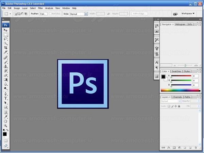The height and width of the screenshot is (153, 204).
Task: Open the File menu
Action: point(4,8)
